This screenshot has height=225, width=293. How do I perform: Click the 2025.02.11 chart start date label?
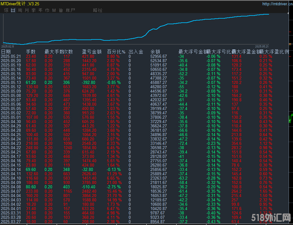pyautogui.click(x=8, y=46)
